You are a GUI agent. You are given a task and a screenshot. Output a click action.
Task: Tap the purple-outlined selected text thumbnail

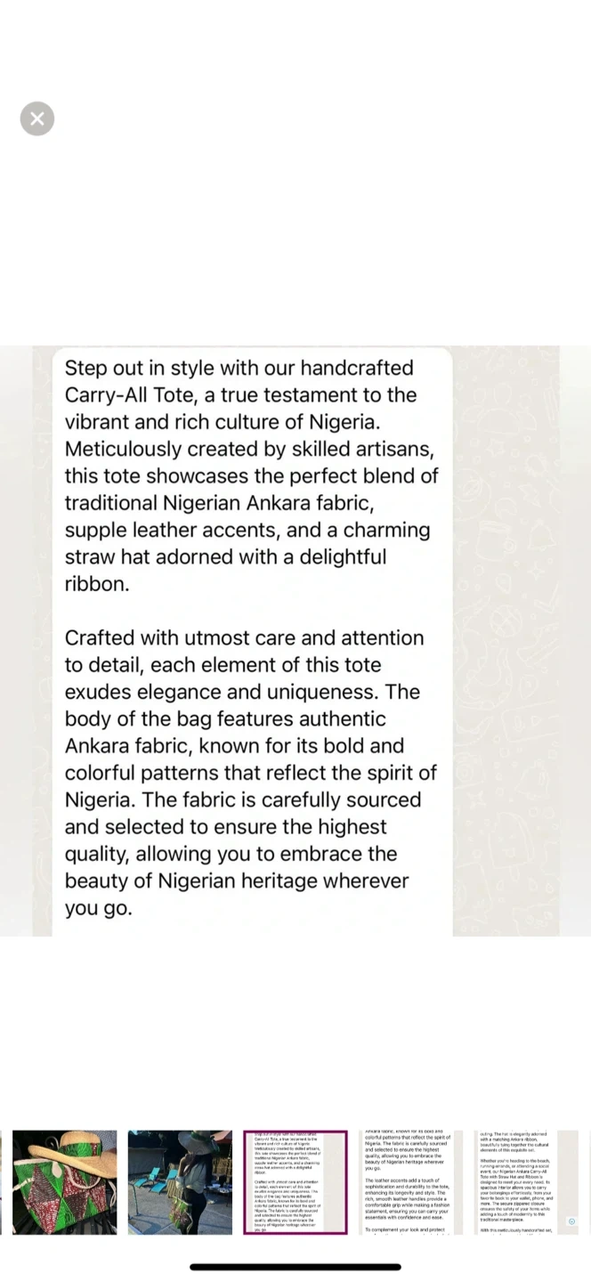coord(295,1182)
